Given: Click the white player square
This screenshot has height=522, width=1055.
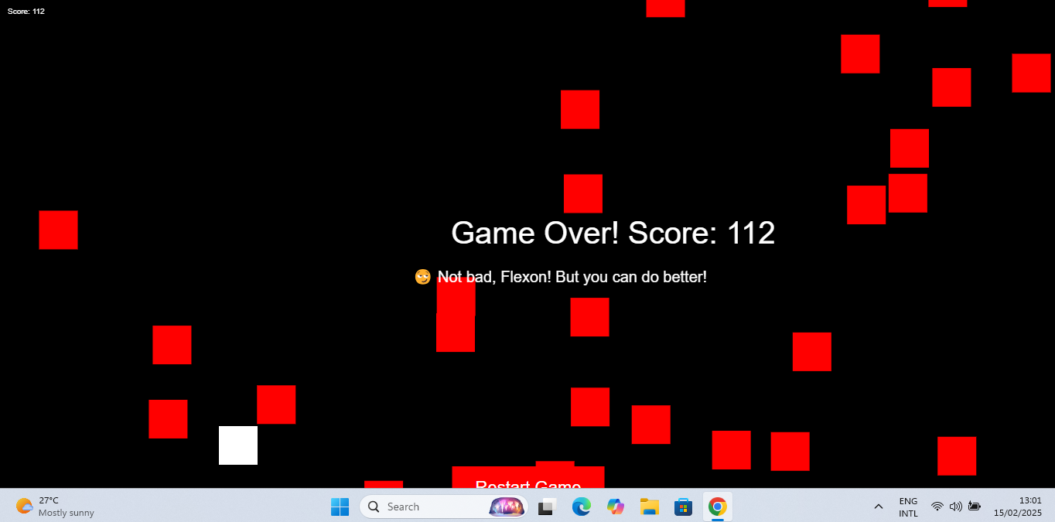Looking at the screenshot, I should 238,445.
